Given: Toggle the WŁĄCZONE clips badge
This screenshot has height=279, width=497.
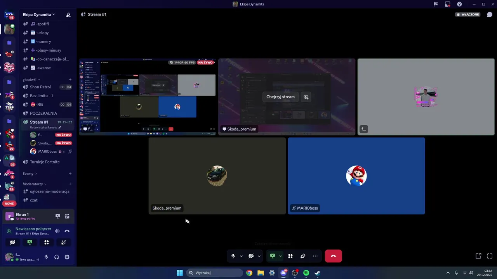Looking at the screenshot, I should click(x=467, y=14).
